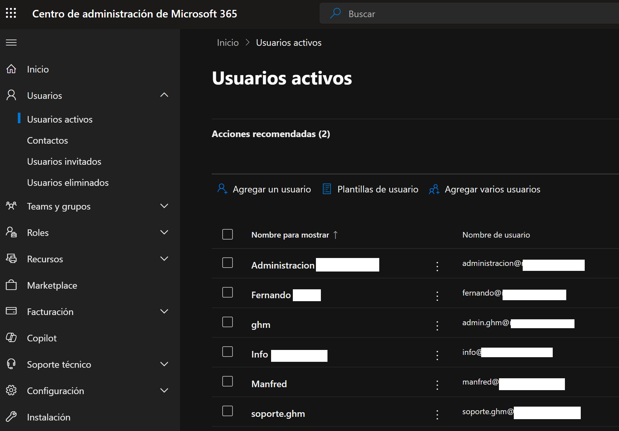
Task: Expand the Teams y grupos section
Action: 164,206
